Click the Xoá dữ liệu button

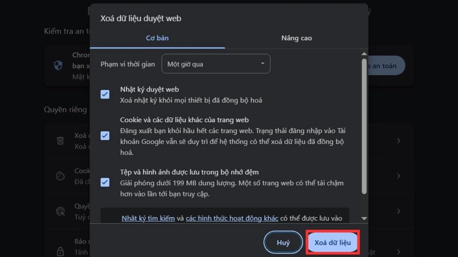(x=333, y=242)
